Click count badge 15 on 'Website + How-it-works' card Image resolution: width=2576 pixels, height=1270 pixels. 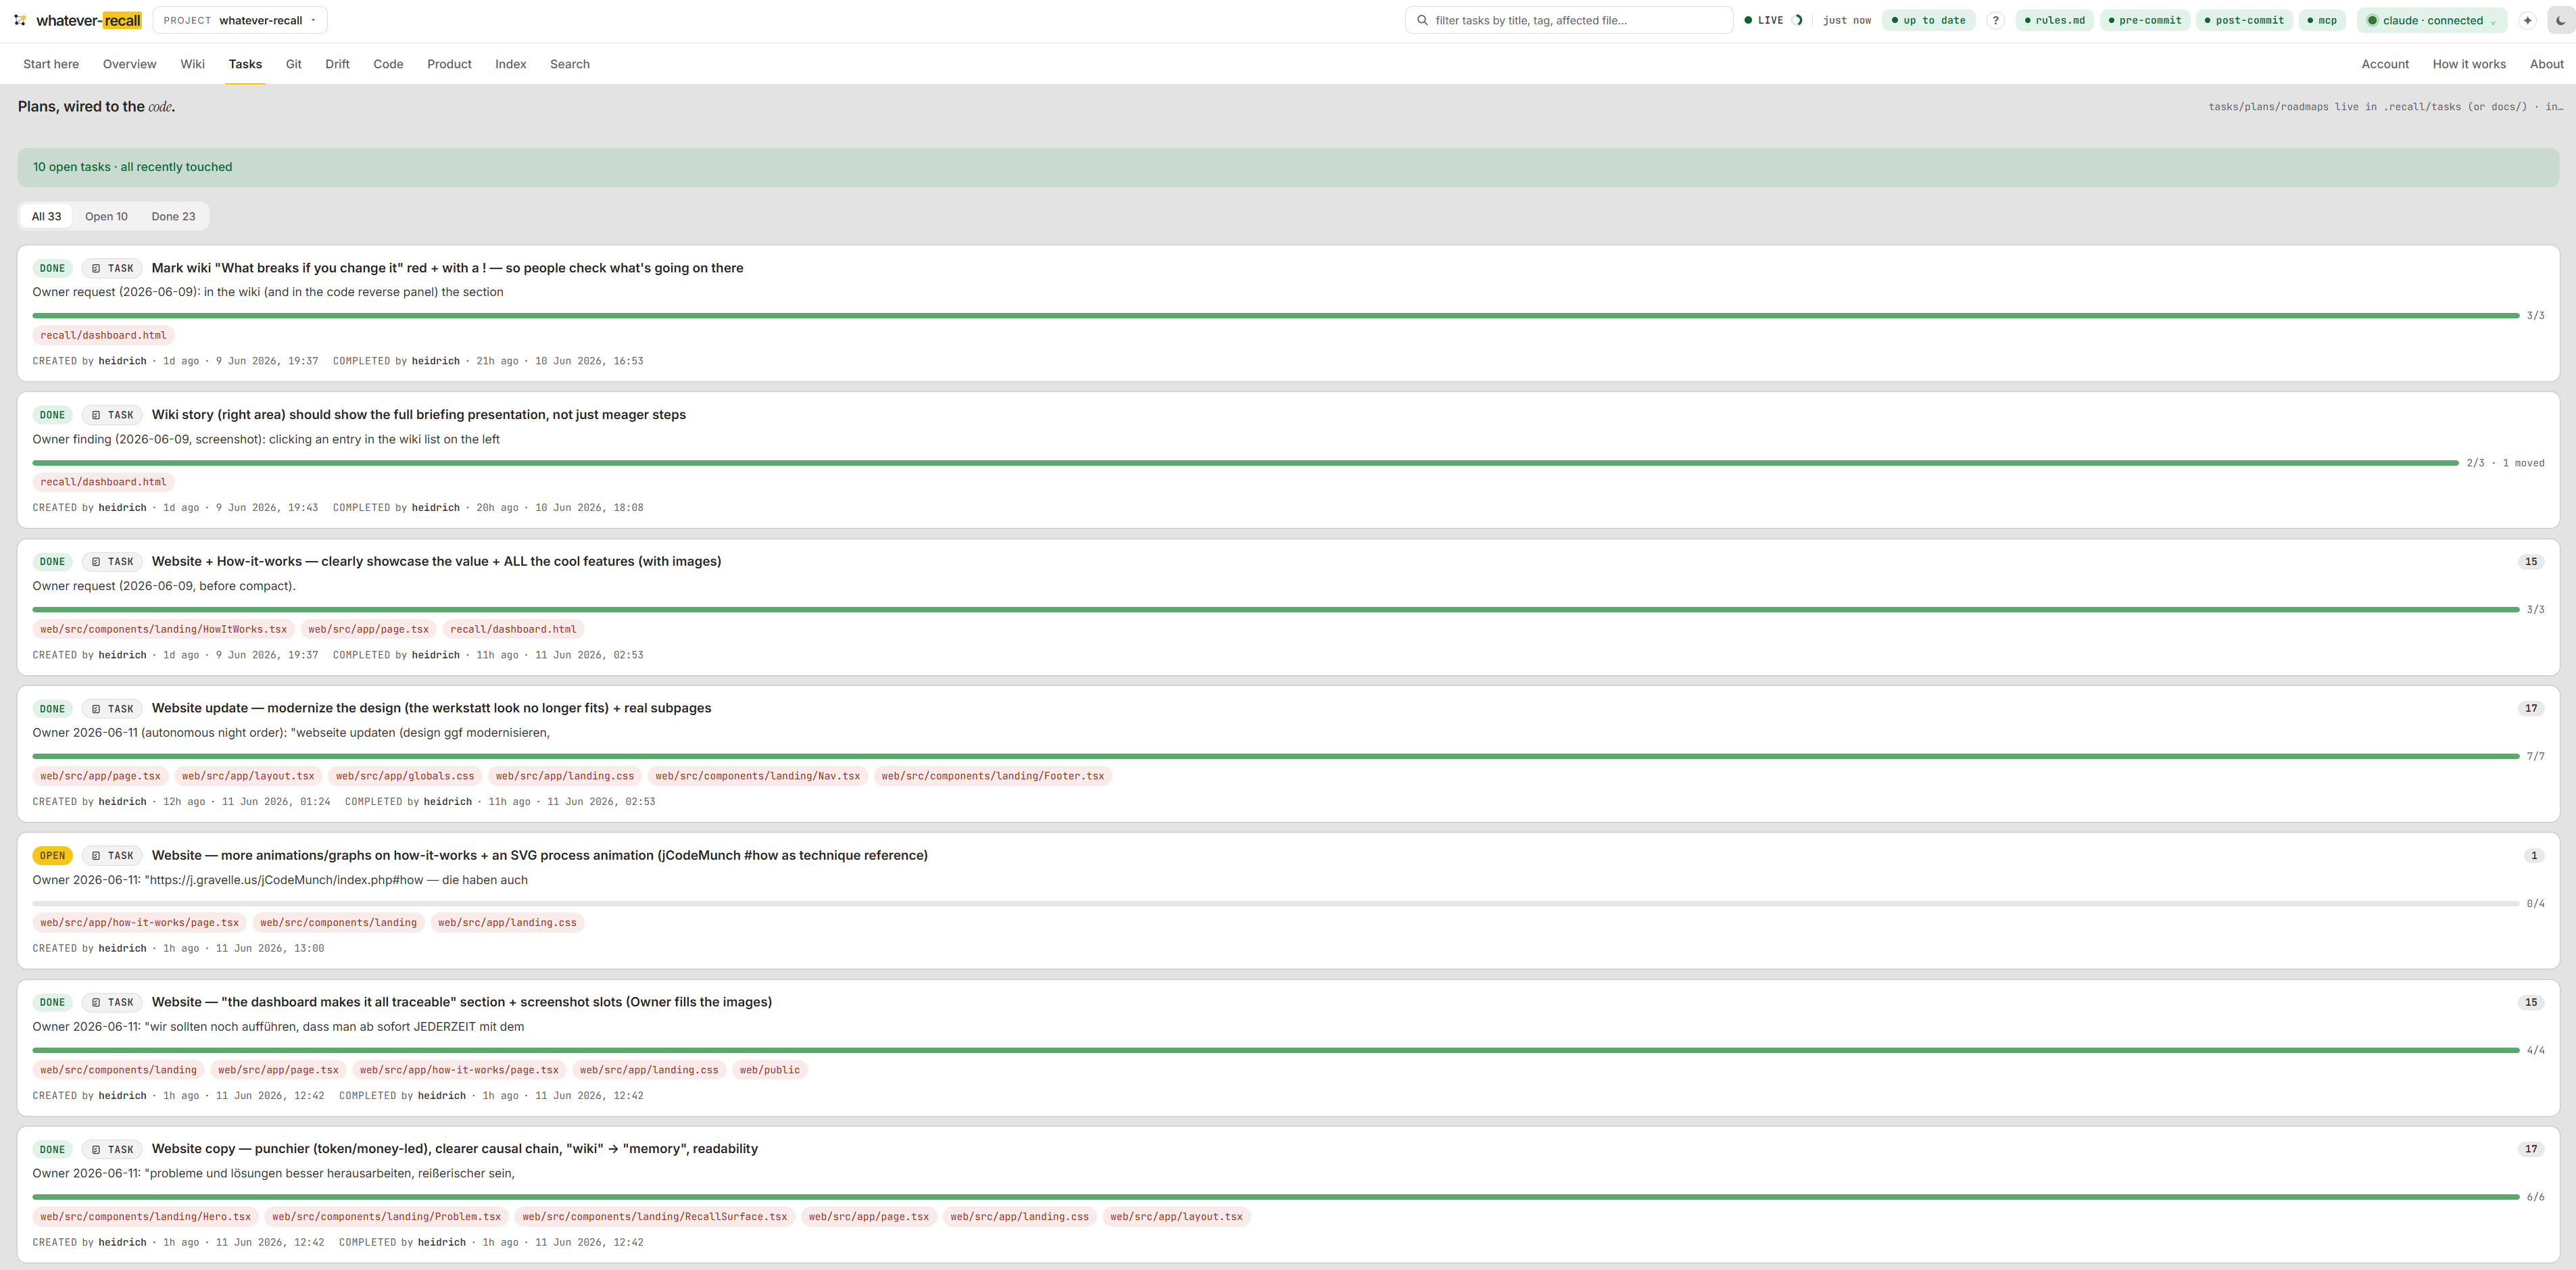tap(2530, 561)
